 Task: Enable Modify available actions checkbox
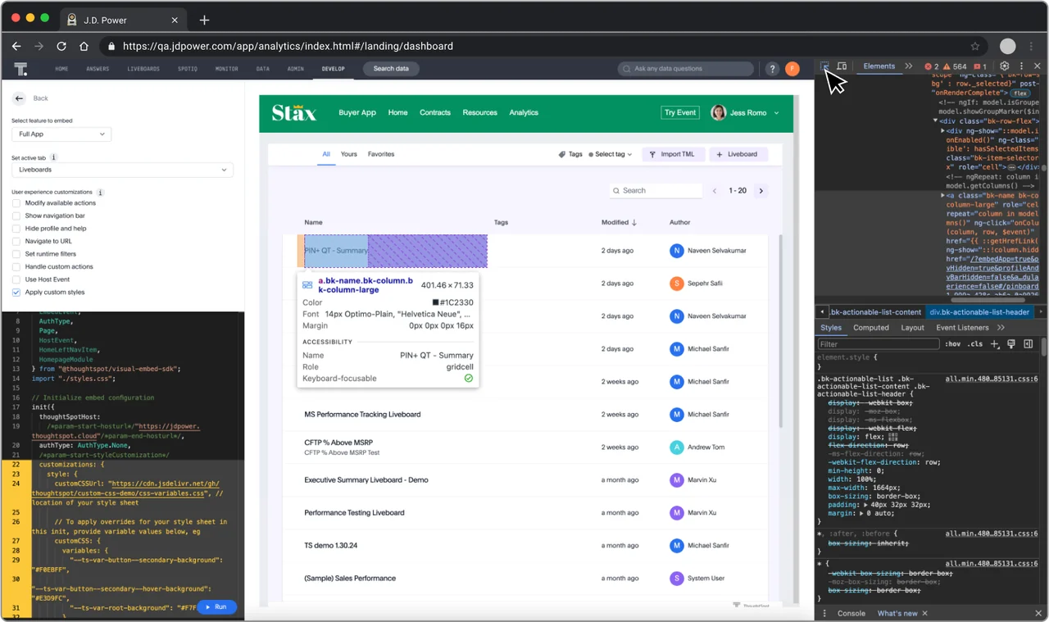(x=16, y=203)
